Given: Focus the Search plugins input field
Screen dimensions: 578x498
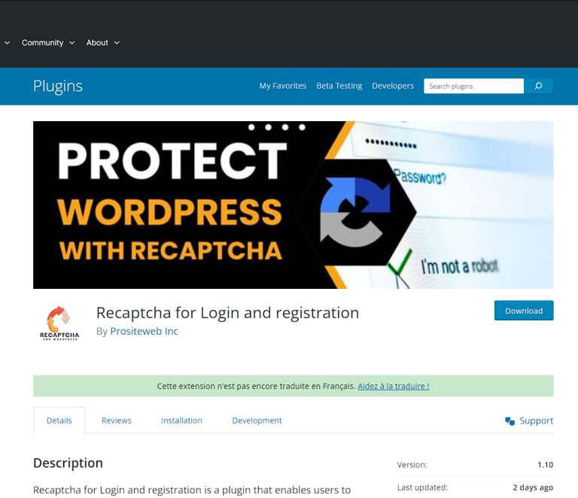Looking at the screenshot, I should pyautogui.click(x=473, y=86).
